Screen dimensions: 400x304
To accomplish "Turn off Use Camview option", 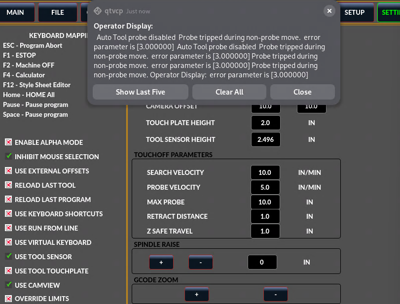I will [8, 285].
